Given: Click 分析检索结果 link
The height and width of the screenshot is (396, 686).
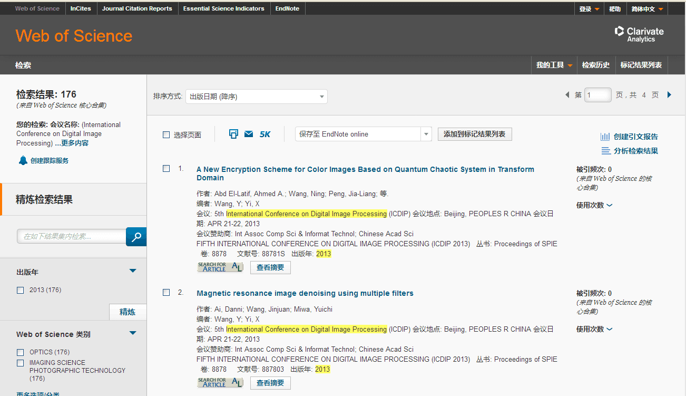Looking at the screenshot, I should [x=636, y=151].
